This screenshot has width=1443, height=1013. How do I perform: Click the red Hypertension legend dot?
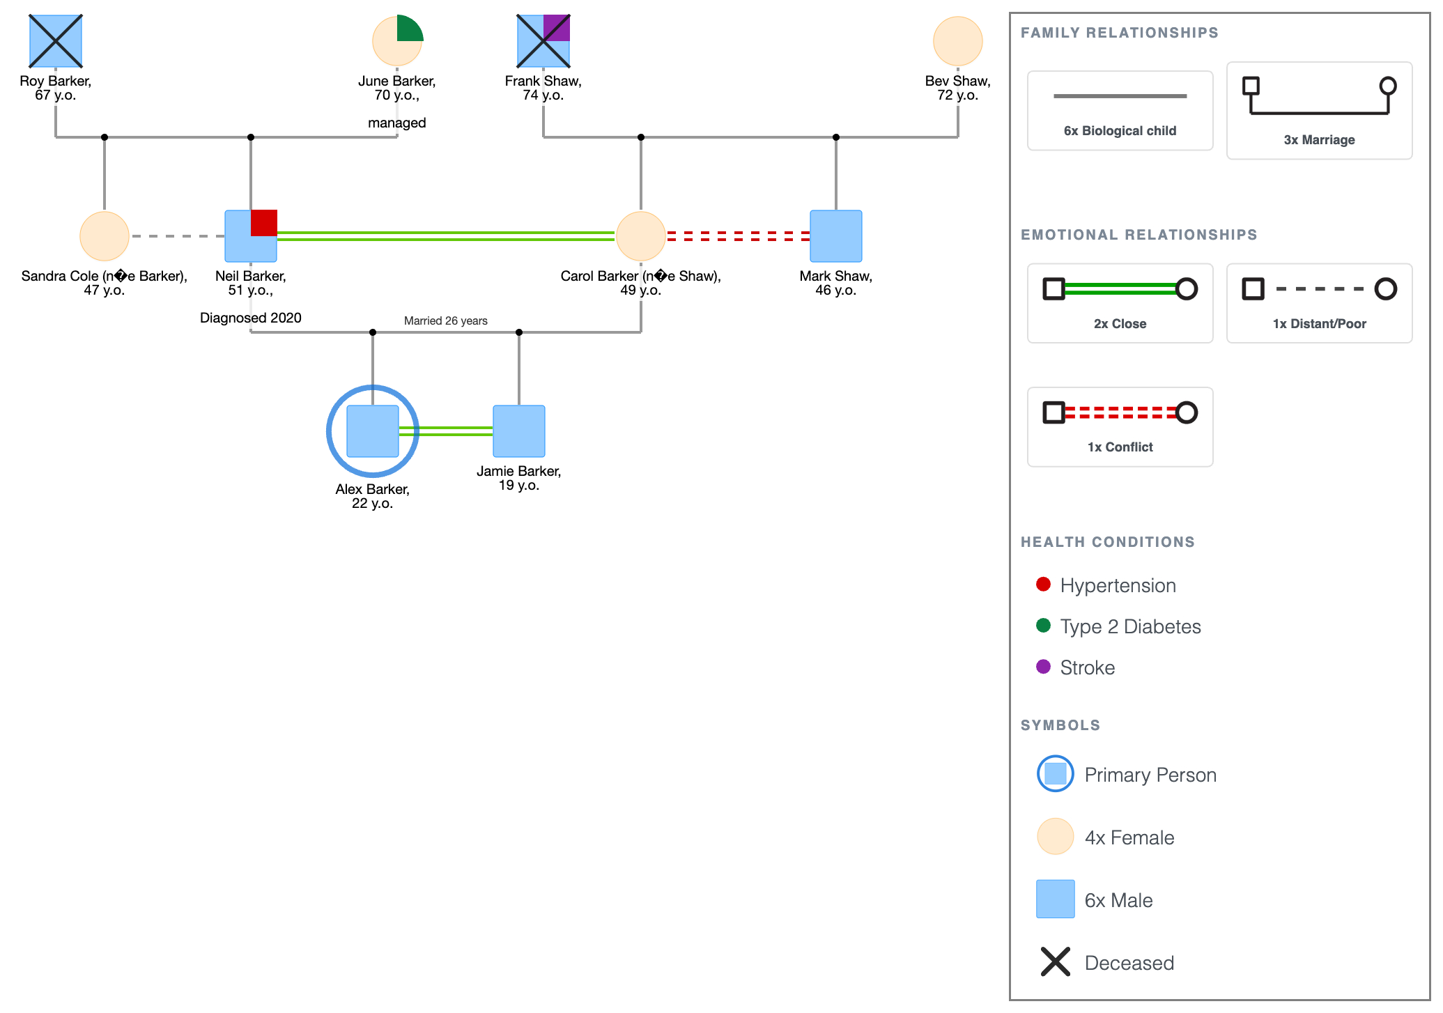[x=1043, y=584]
